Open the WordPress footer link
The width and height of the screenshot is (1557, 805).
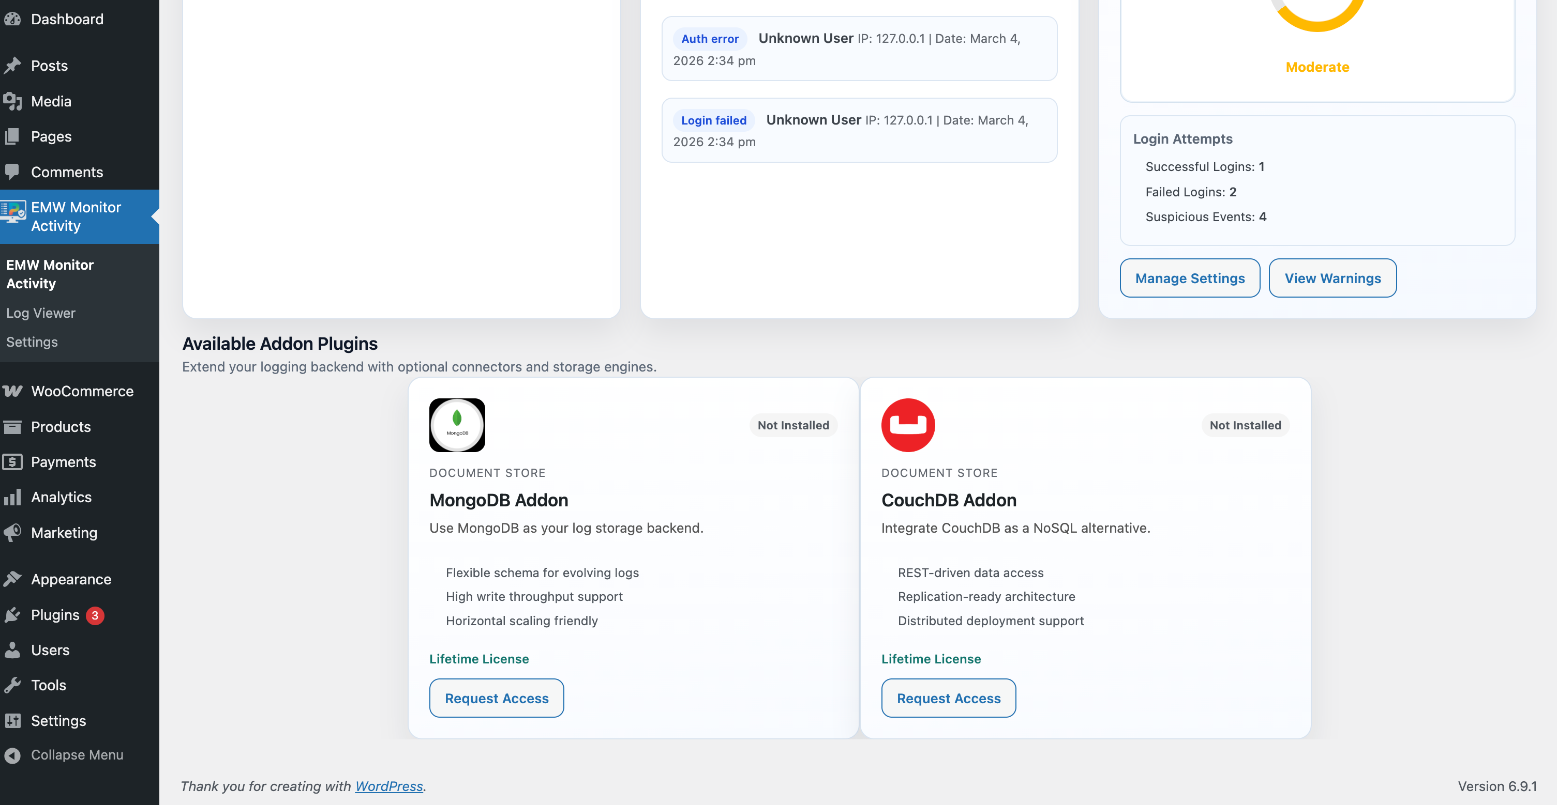388,786
